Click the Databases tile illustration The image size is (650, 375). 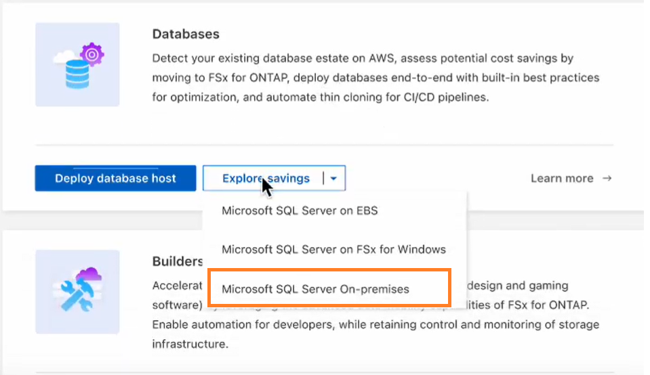[x=77, y=64]
